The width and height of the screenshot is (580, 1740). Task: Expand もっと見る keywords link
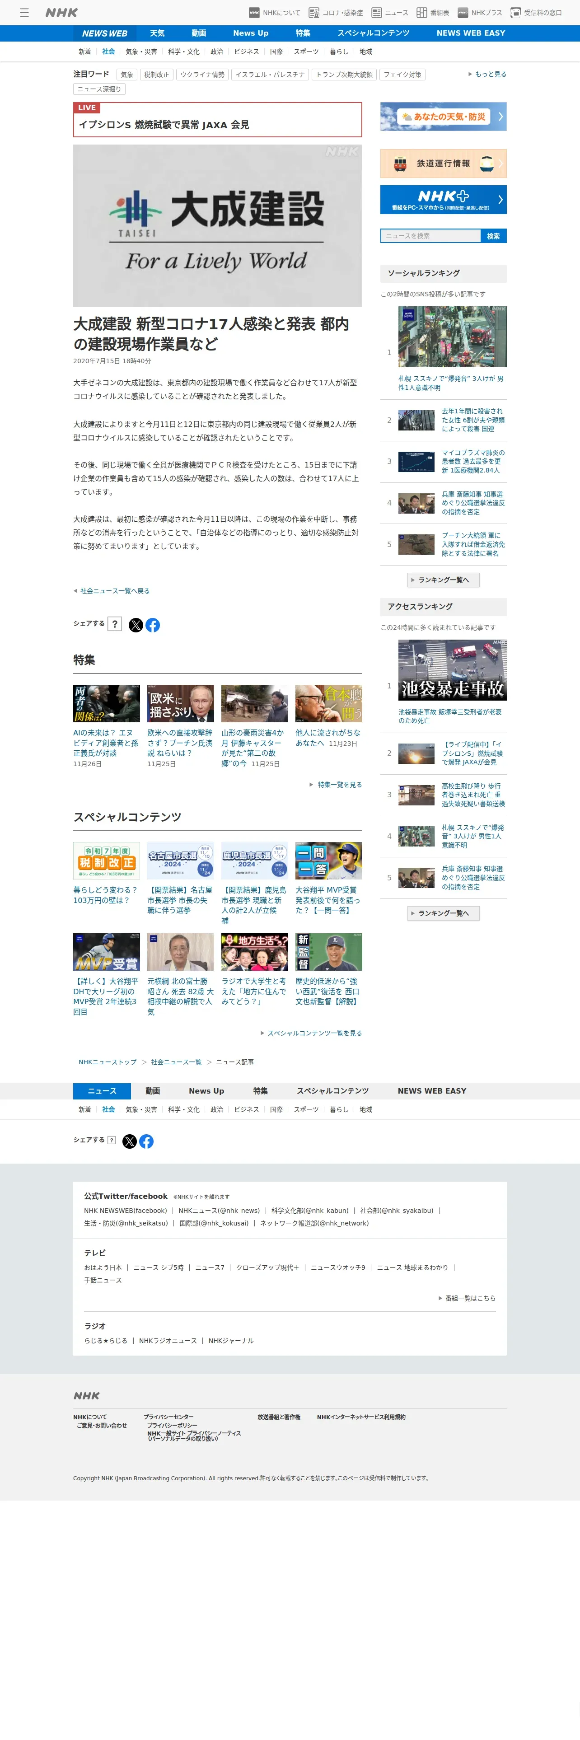click(x=487, y=74)
